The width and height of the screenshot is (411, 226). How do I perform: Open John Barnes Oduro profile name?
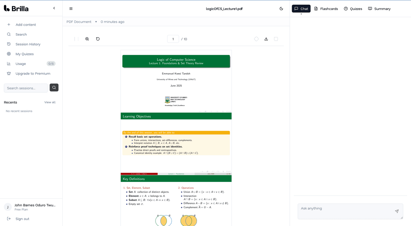click(x=35, y=205)
